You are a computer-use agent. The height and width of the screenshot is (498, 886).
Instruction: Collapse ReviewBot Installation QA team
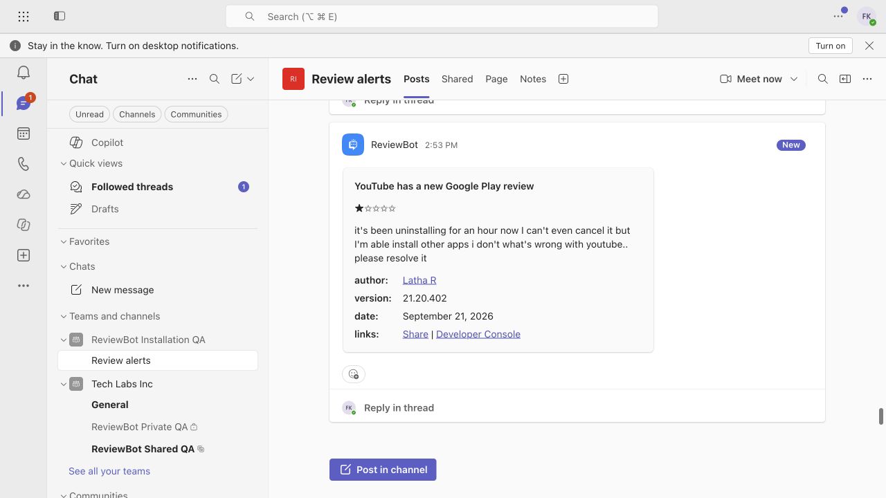coord(64,340)
